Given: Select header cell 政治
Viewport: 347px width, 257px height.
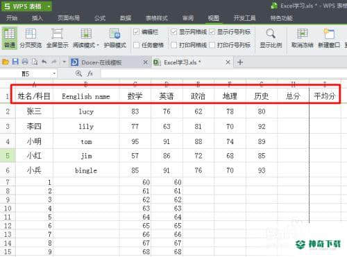Looking at the screenshot, I should [198, 96].
